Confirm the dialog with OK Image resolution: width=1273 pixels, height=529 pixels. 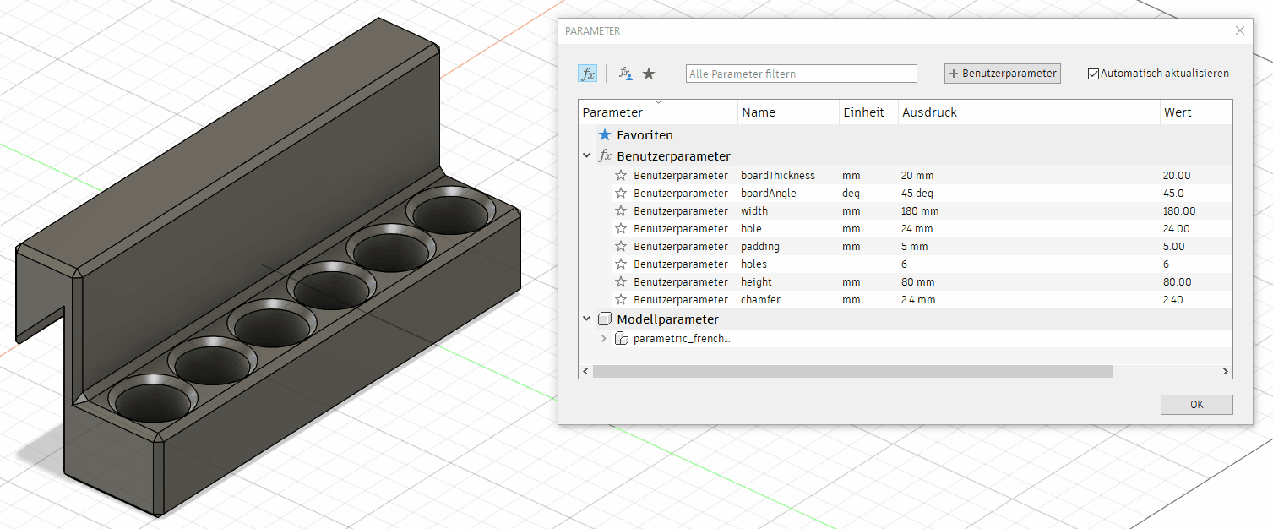1196,405
